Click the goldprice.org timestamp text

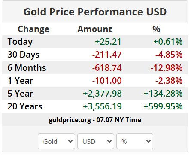[x=95, y=120]
